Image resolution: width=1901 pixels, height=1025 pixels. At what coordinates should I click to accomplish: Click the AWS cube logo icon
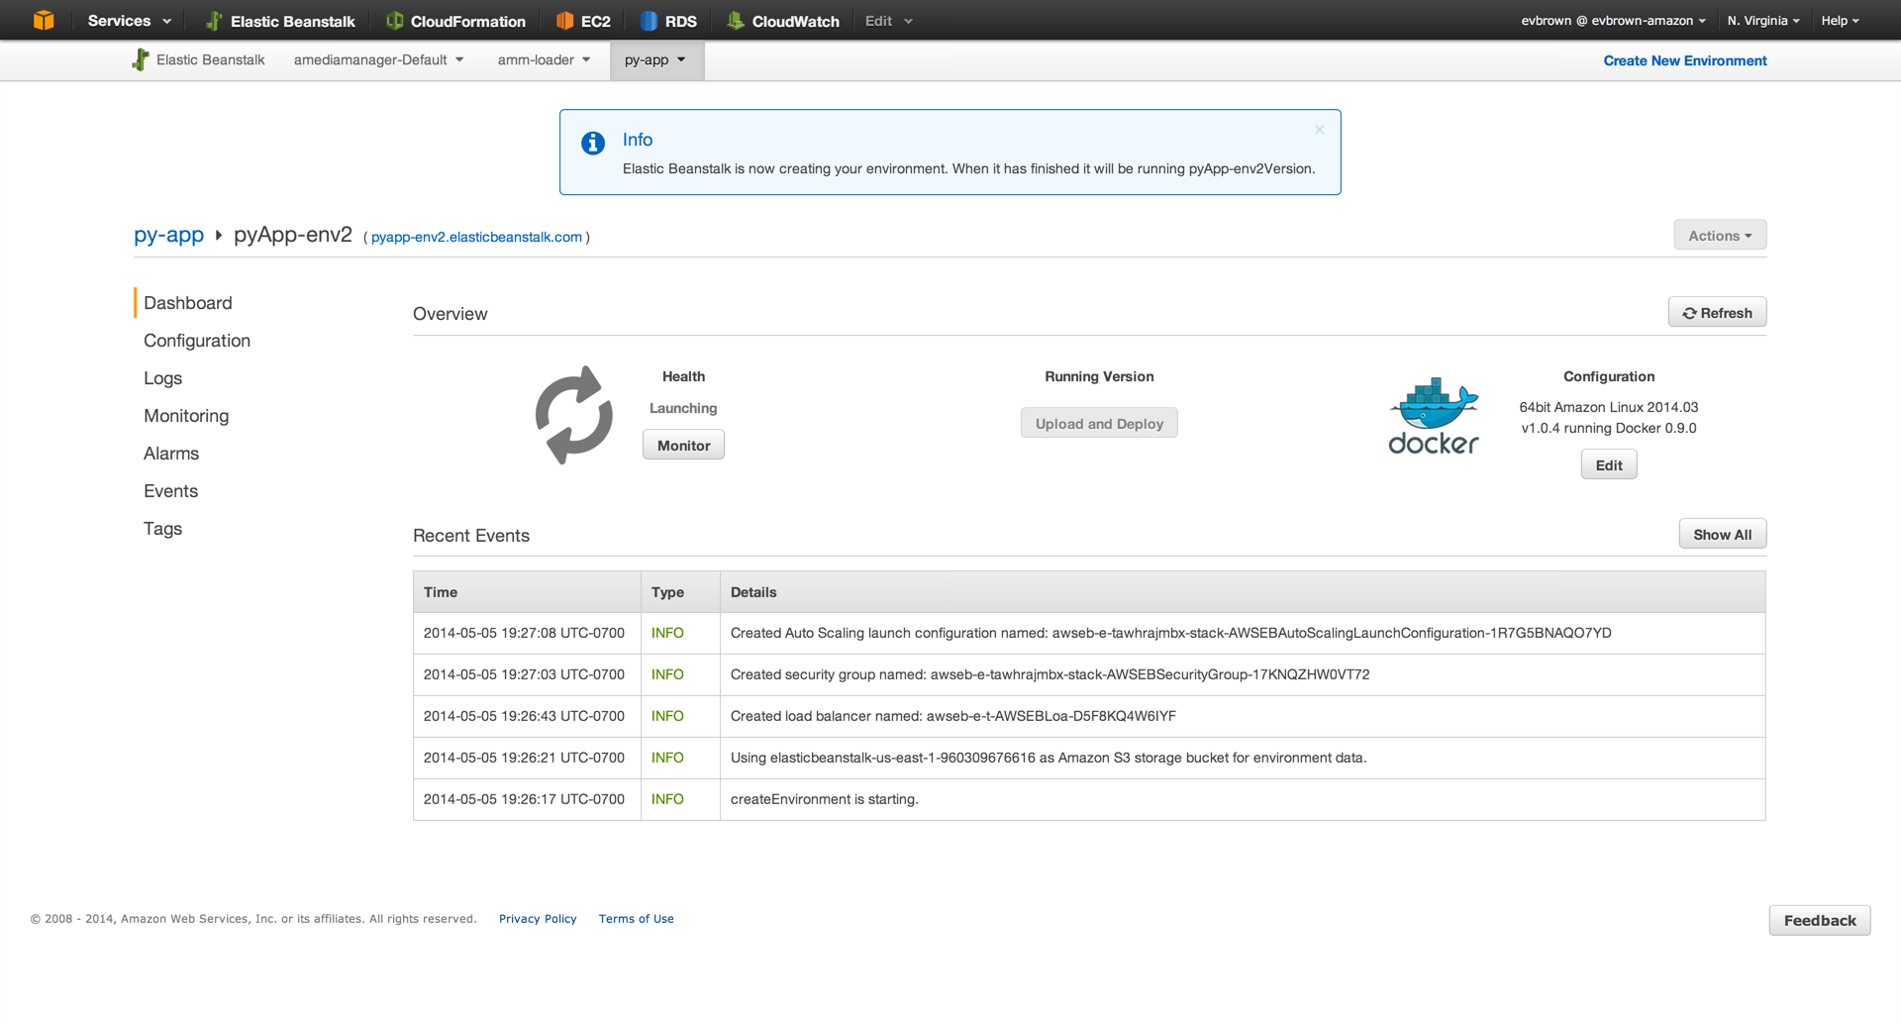(44, 20)
